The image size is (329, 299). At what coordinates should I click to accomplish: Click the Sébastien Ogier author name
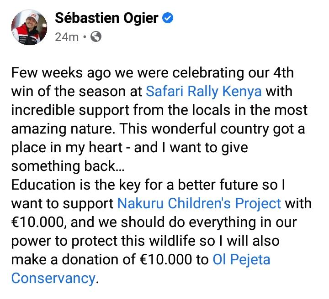[x=106, y=18]
